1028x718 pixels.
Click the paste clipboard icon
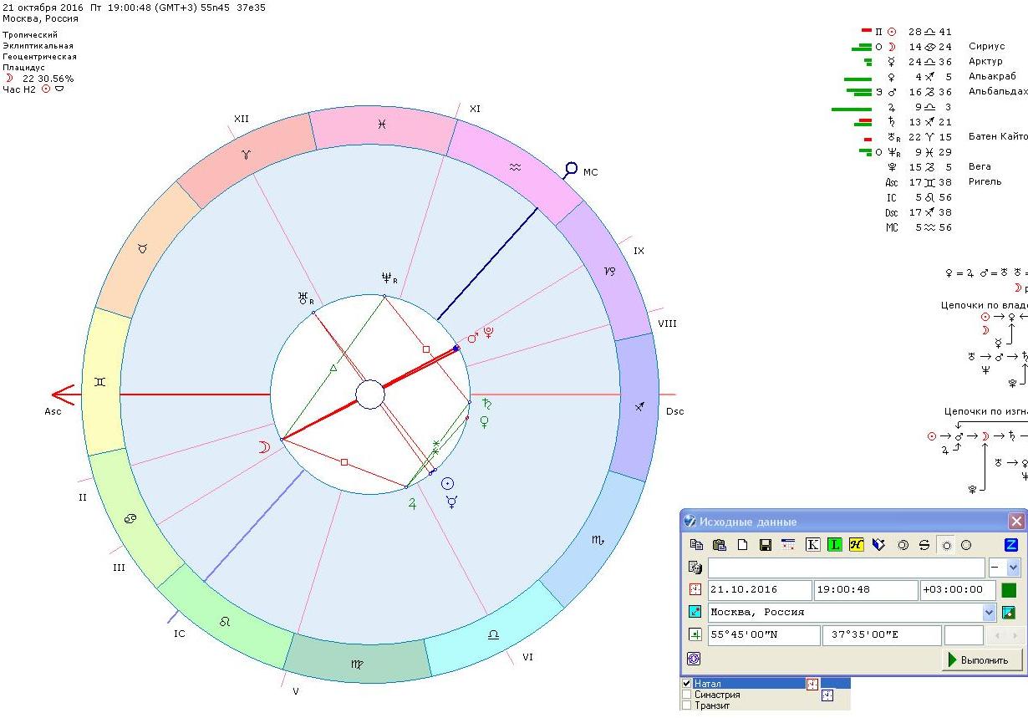(719, 545)
